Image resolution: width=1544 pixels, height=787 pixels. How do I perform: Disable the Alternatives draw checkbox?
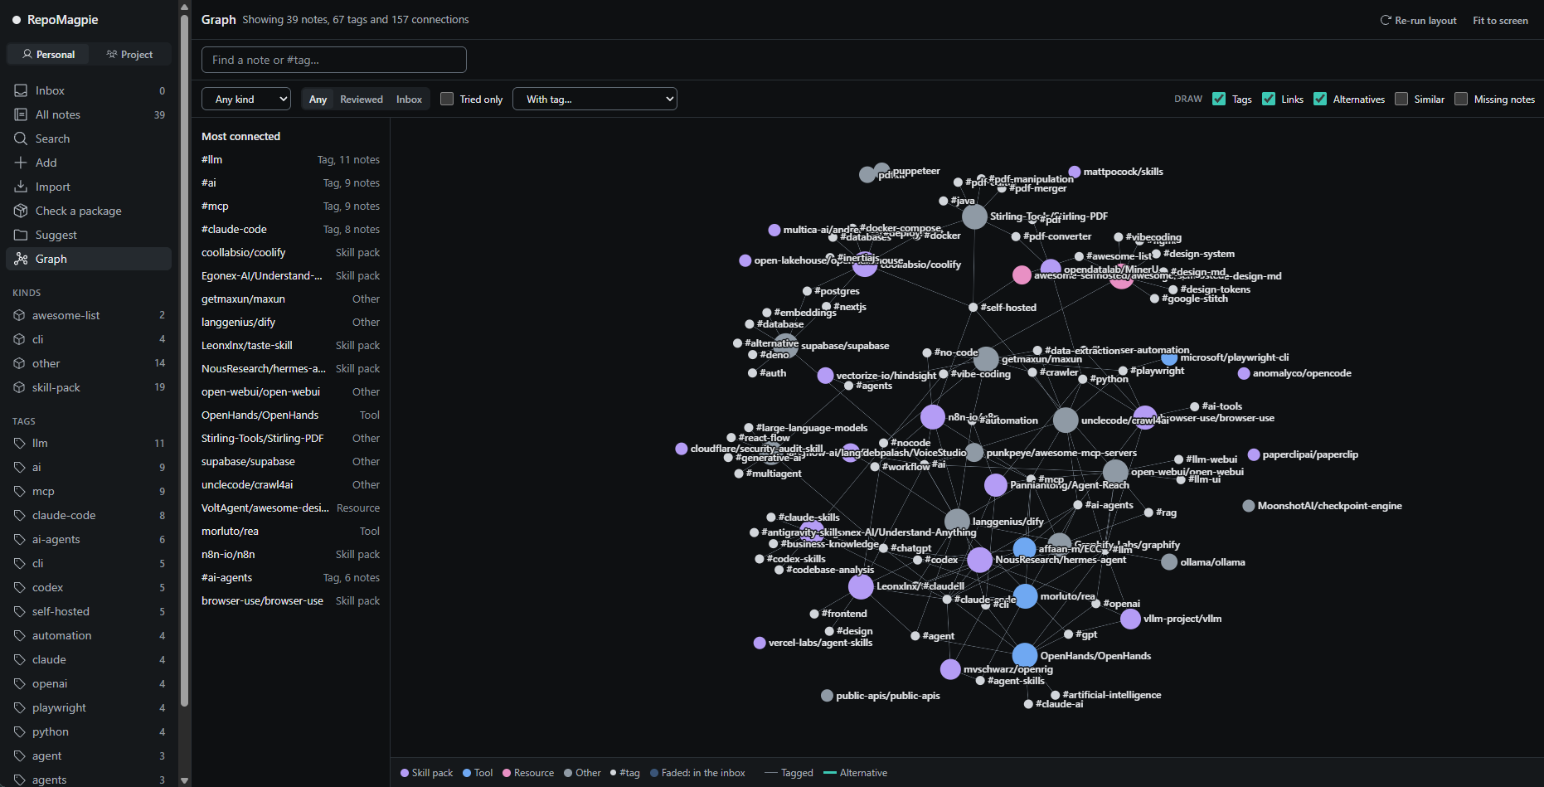(x=1320, y=99)
